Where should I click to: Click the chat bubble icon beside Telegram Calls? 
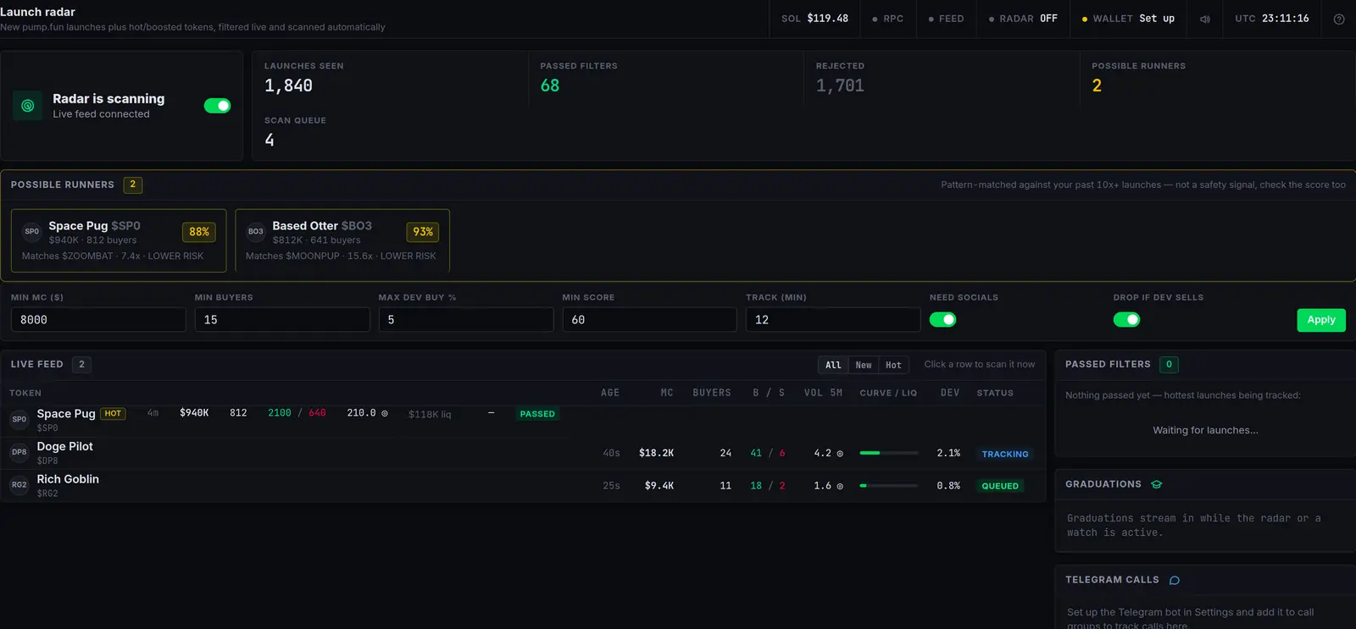point(1175,581)
